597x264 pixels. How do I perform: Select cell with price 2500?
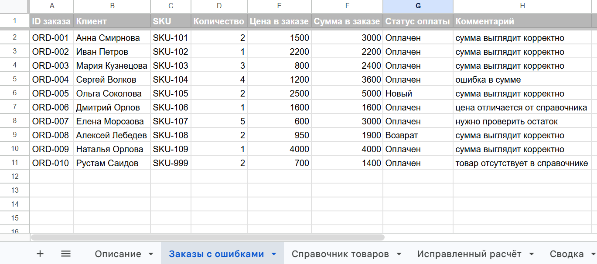[x=279, y=94]
